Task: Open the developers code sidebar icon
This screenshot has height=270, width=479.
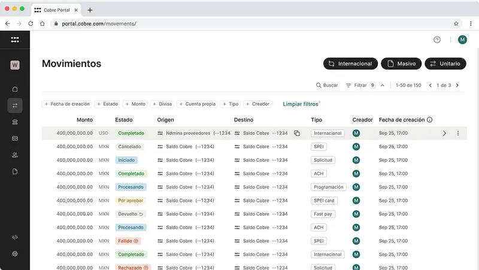Action: (x=14, y=237)
